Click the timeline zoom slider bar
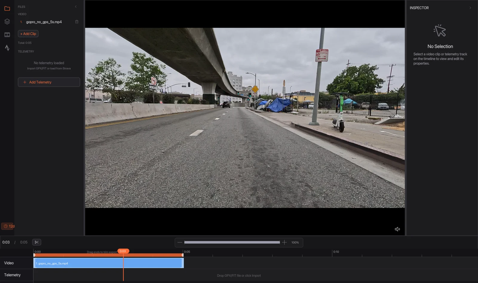 point(232,242)
